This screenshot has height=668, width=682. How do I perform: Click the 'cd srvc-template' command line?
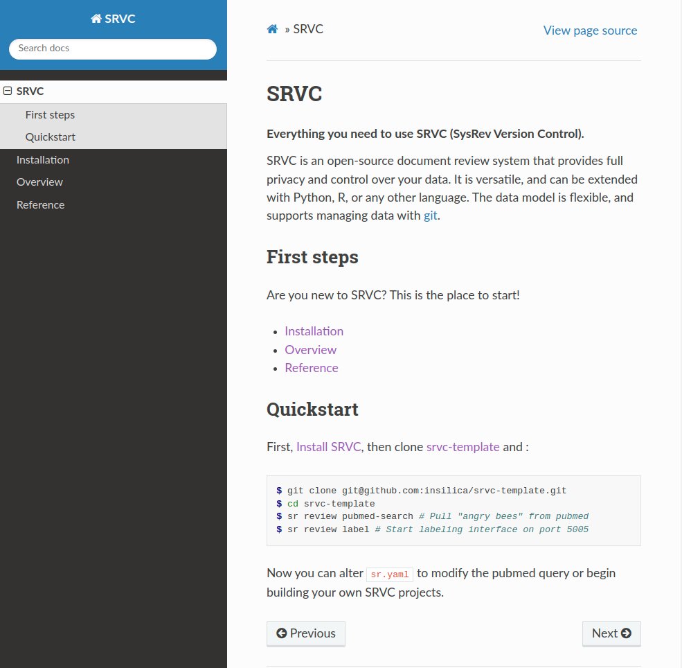325,504
